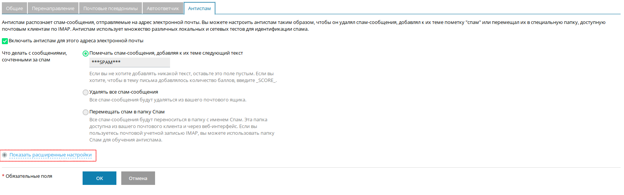Viewport: 624px width, 195px height.
Task: Switch to the Перенаправление tab
Action: [x=53, y=8]
